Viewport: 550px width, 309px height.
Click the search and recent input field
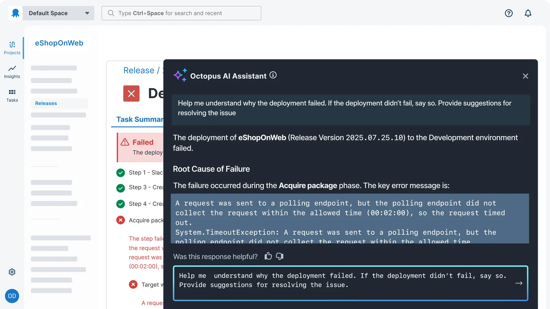[181, 13]
